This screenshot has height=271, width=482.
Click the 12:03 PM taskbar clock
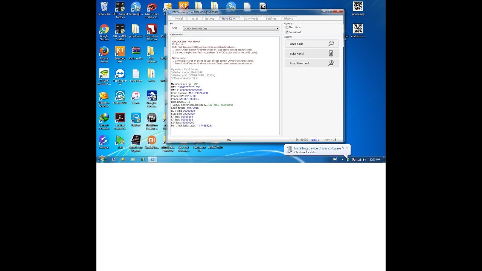(375, 160)
